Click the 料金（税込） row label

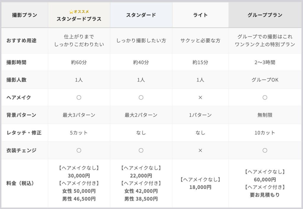[20, 183]
